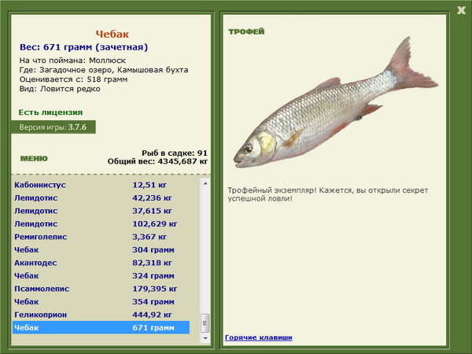
Task: Select the Лепидотис 37,615 кг row
Action: coord(101,211)
